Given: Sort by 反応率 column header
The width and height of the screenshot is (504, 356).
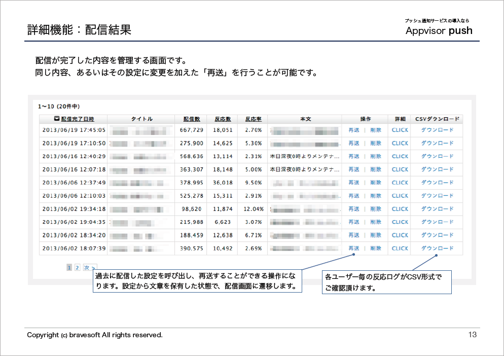Looking at the screenshot, I should (254, 119).
